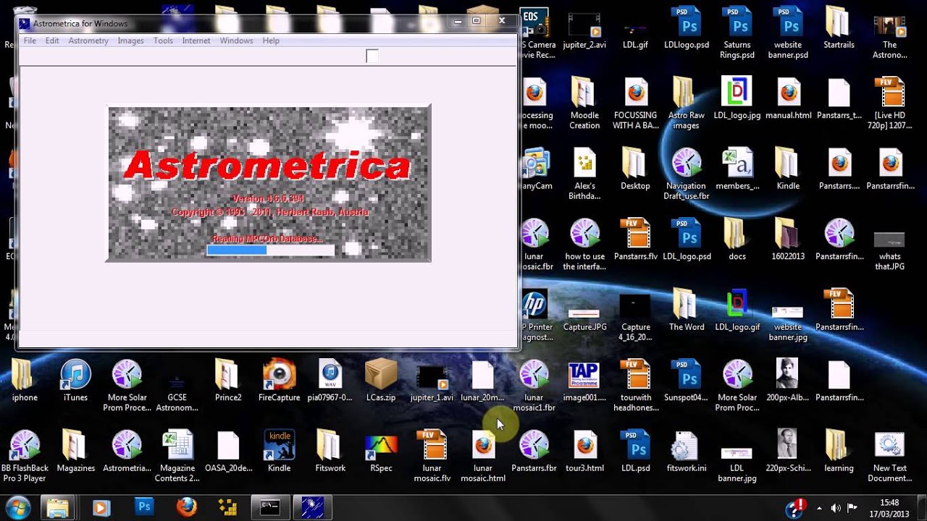Open the Prince2 folder
This screenshot has width=927, height=521.
228,381
